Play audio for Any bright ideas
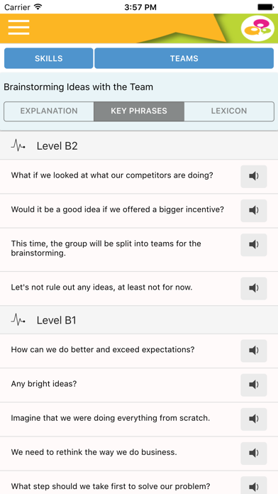 (254, 385)
